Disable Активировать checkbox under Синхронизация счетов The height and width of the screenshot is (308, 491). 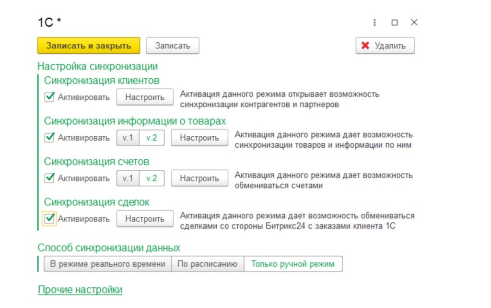click(49, 178)
